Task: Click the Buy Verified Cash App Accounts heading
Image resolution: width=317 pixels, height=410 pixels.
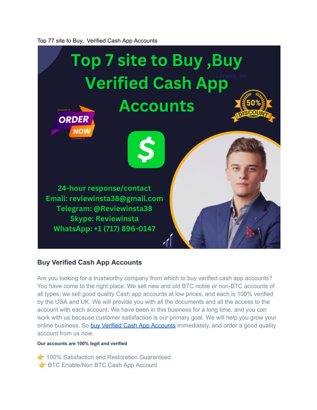Action: [x=89, y=262]
